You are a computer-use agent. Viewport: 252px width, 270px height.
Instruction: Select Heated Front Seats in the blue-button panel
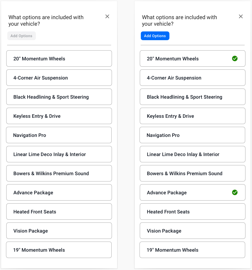pos(192,212)
